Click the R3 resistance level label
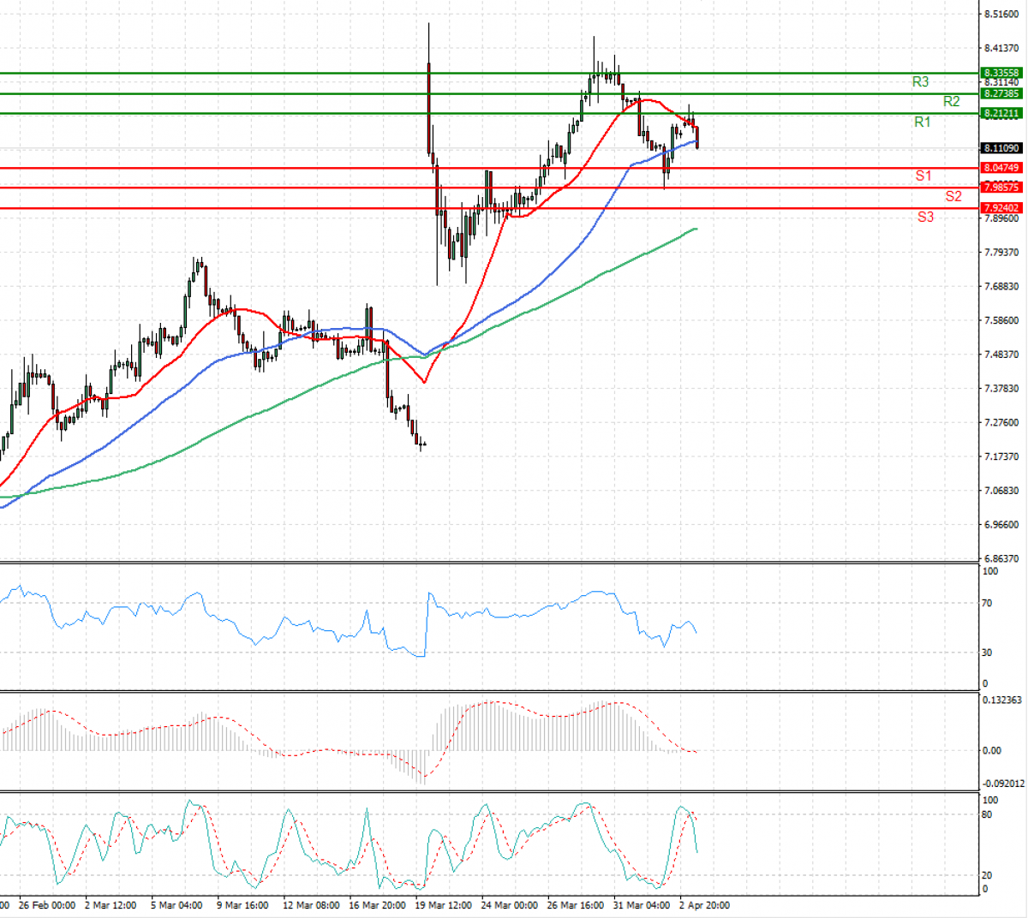 click(920, 82)
